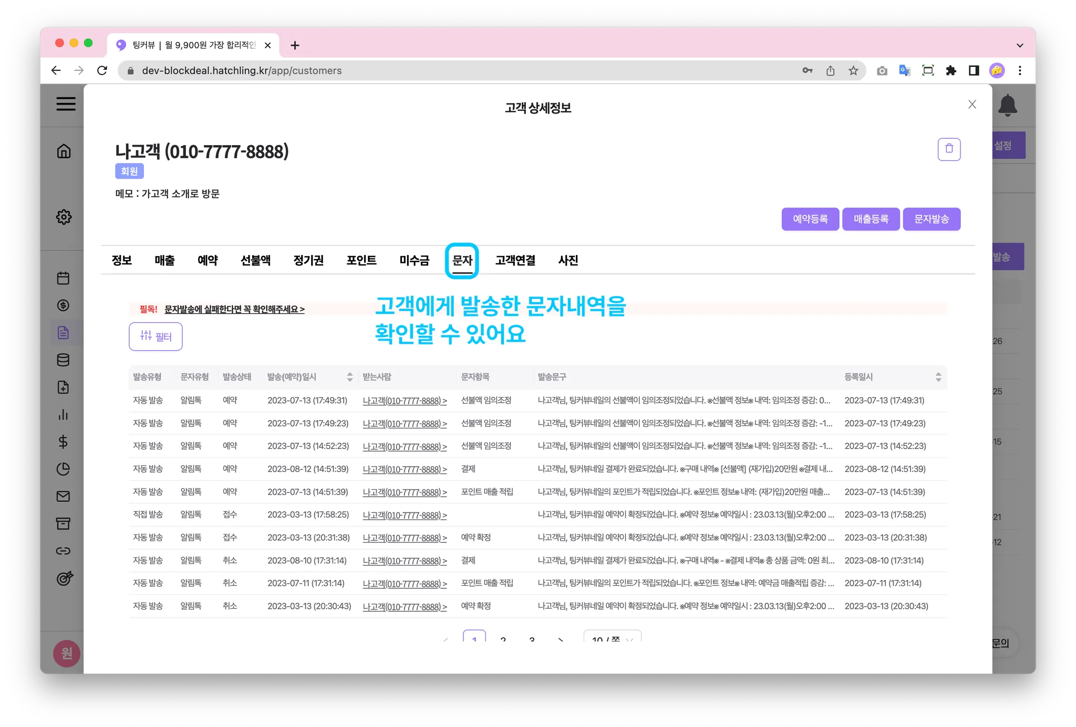Screen dimensions: 1076x727
Task: Sort by 등록일시 column arrows
Action: (938, 377)
